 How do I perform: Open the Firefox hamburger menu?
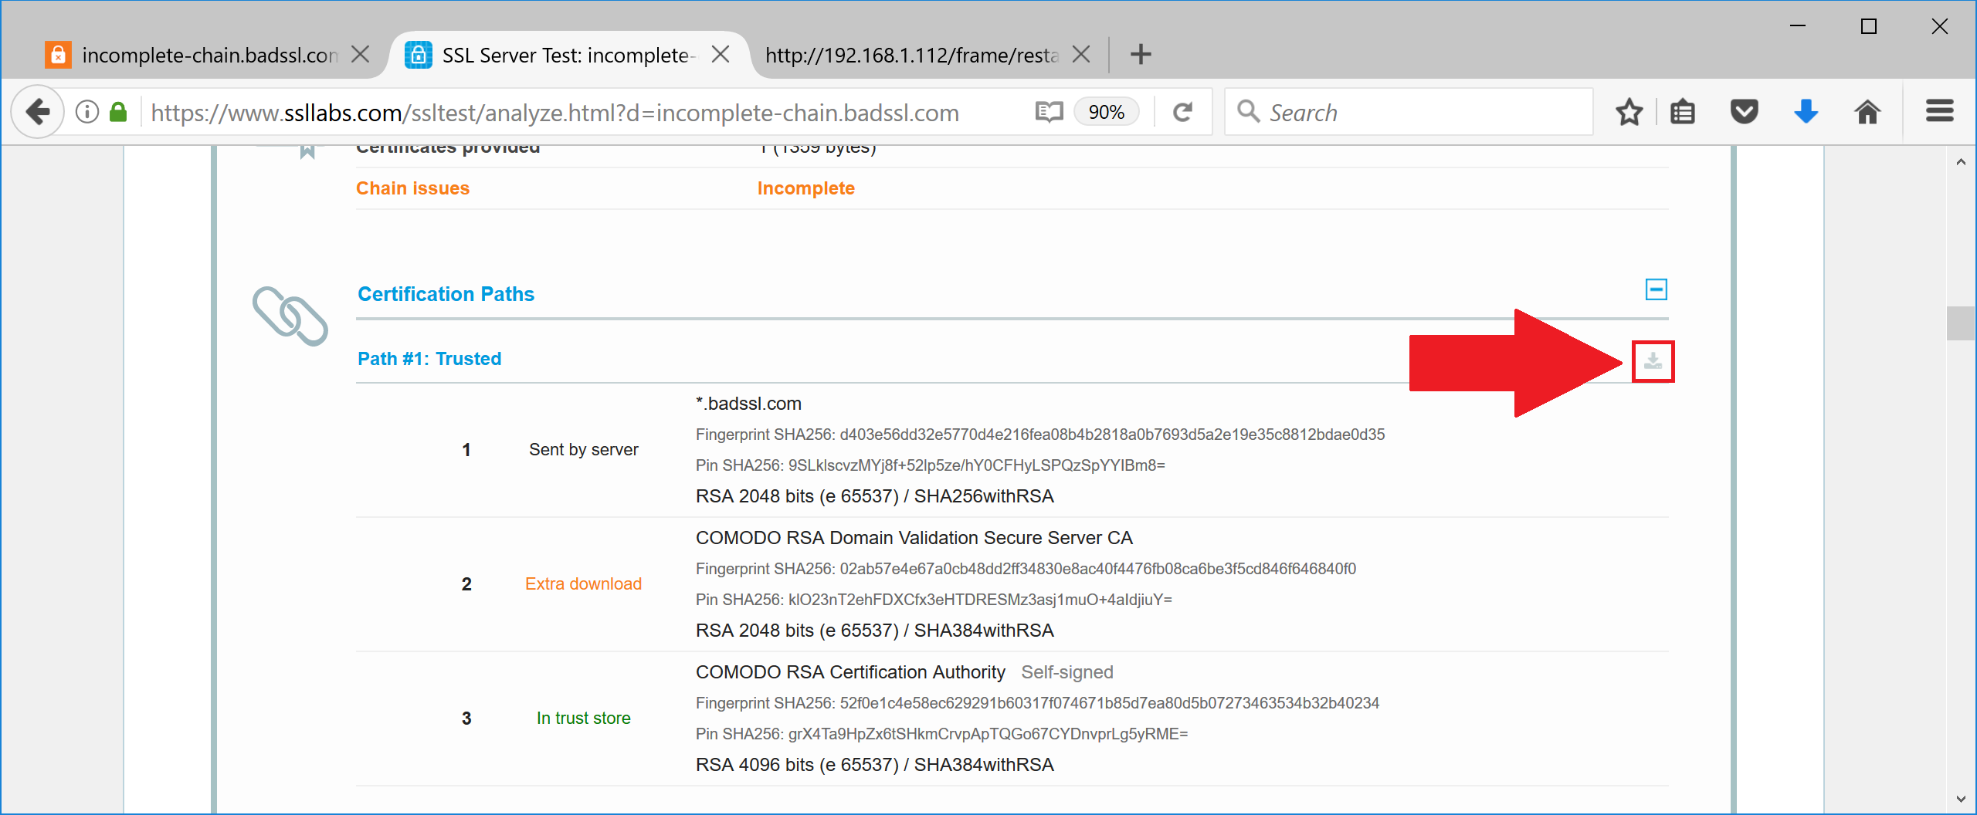click(x=1939, y=112)
